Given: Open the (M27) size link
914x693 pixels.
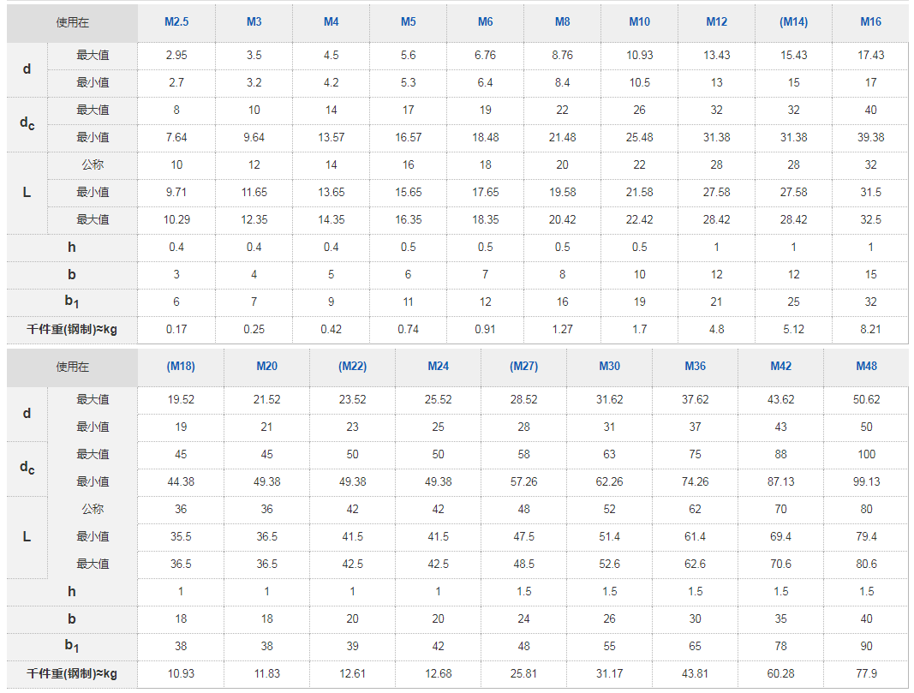Looking at the screenshot, I should point(524,367).
